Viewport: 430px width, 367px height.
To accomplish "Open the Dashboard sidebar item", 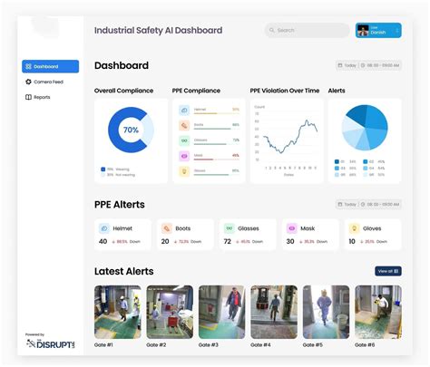I will tap(50, 66).
